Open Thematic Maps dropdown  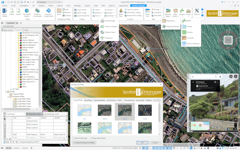tap(168, 12)
